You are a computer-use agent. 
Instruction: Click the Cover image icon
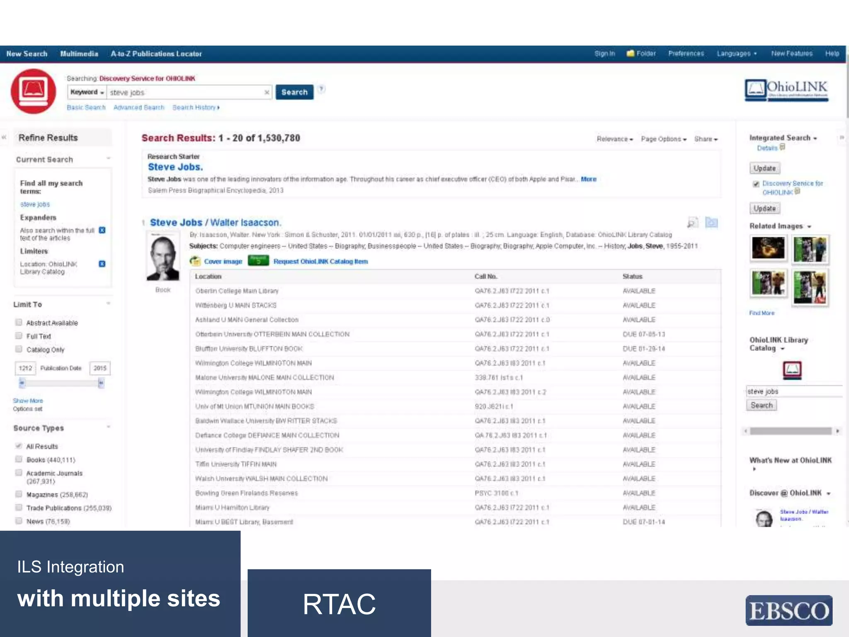[195, 261]
